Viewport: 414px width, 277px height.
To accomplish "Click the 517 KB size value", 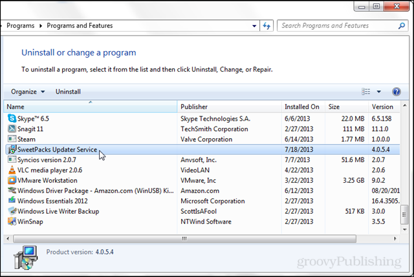I will [355, 211].
